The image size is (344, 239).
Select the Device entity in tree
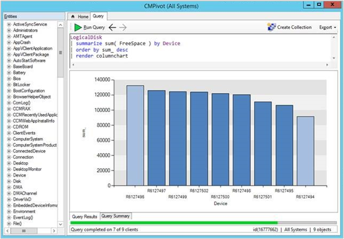pyautogui.click(x=19, y=176)
